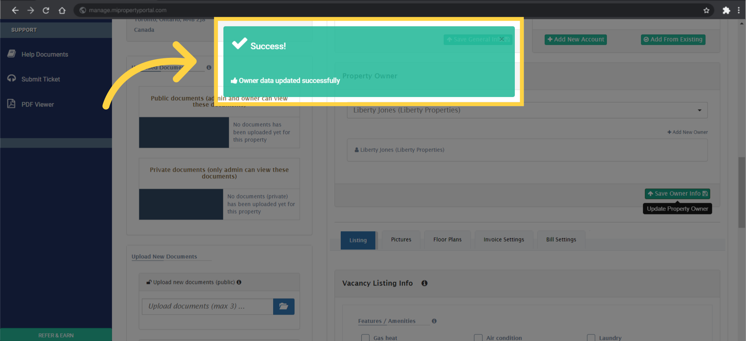
Task: Open the browser extensions puzzle icon
Action: point(726,10)
